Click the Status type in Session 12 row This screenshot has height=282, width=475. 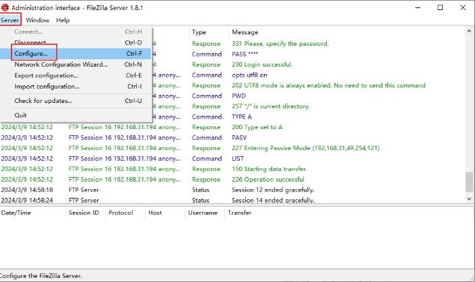pyautogui.click(x=201, y=190)
